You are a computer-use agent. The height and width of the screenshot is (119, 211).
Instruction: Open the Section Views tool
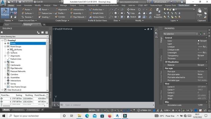(x=98, y=17)
